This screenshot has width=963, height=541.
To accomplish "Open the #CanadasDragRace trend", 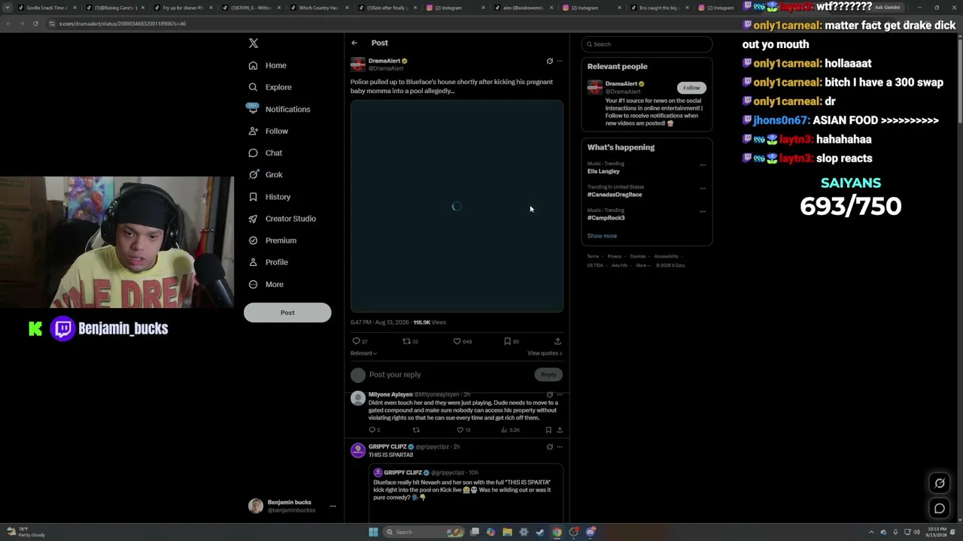I will pos(615,195).
